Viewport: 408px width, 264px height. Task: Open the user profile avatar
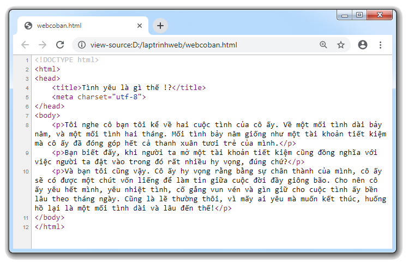363,45
